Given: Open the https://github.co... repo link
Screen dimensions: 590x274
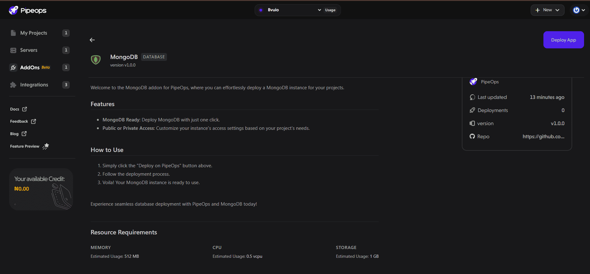Looking at the screenshot, I should tap(543, 136).
